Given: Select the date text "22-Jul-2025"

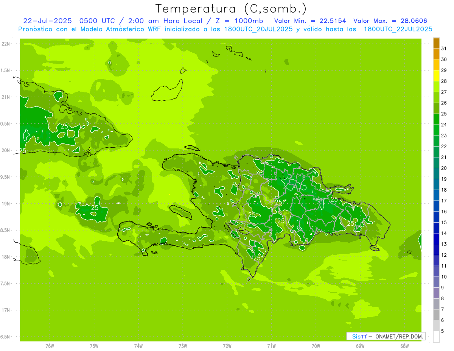Looking at the screenshot, I should [x=47, y=21].
